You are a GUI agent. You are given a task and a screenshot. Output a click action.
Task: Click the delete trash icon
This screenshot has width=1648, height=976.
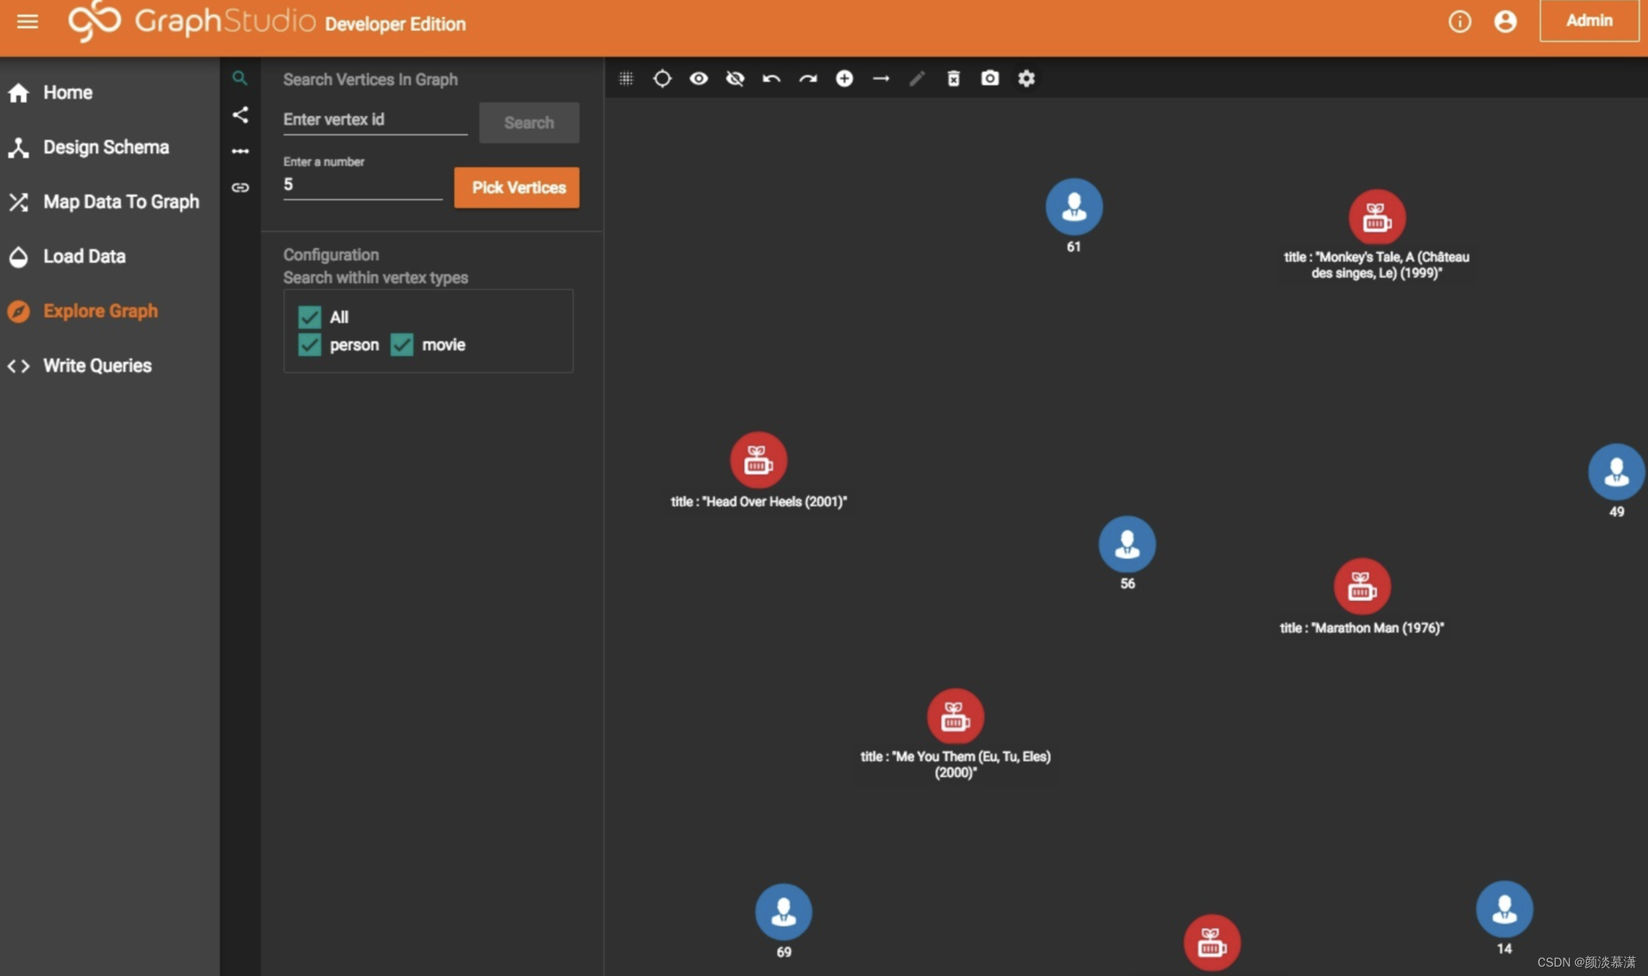953,79
